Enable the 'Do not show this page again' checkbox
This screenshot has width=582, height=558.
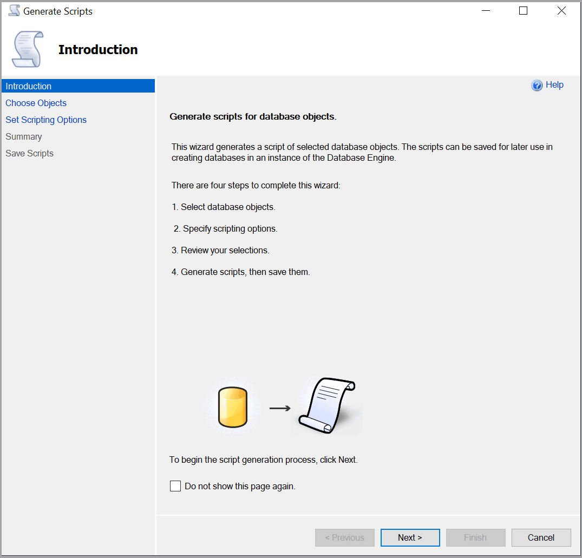point(175,486)
